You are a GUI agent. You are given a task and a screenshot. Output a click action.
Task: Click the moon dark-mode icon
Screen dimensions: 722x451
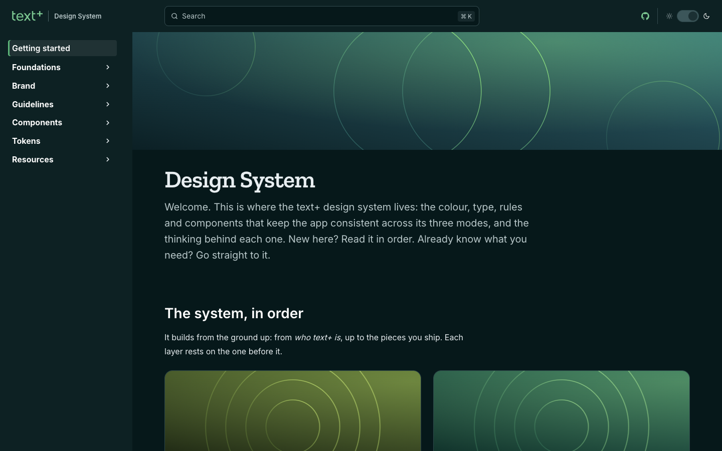706,16
